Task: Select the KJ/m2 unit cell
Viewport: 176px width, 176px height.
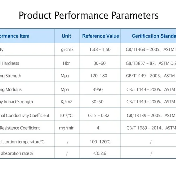Action: [67, 102]
